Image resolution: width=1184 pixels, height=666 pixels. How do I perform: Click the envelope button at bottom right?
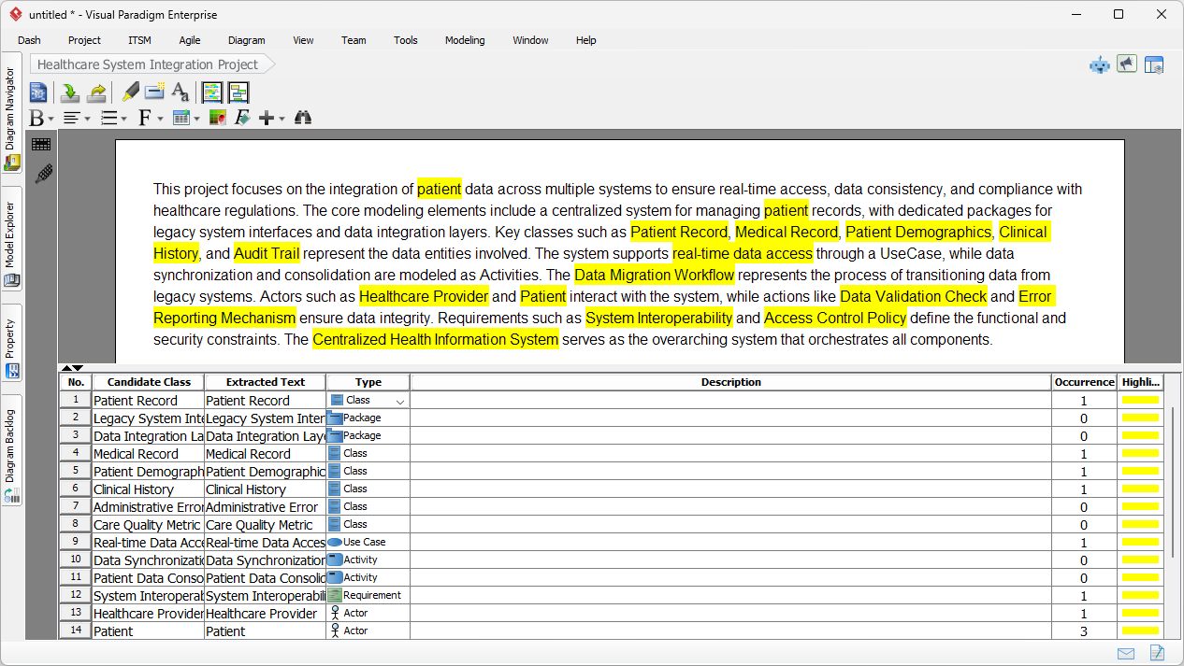(x=1126, y=653)
